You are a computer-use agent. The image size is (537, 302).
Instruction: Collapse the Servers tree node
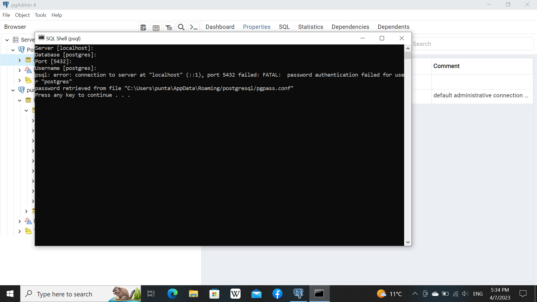(x=7, y=40)
